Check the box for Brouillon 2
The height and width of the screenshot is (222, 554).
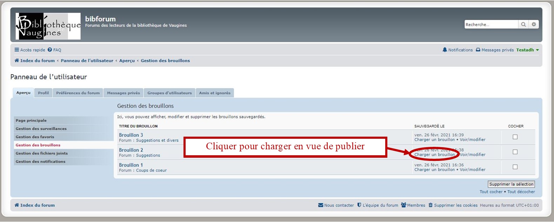tap(515, 152)
